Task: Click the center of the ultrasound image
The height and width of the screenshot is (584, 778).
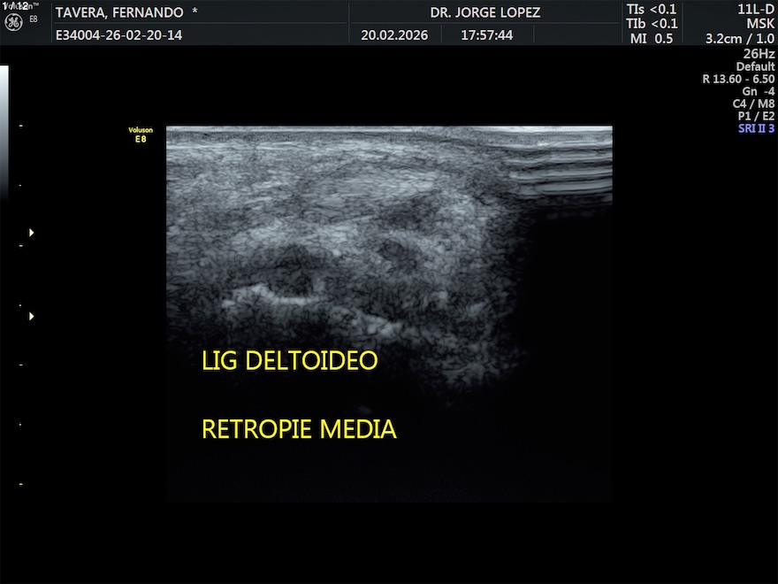Action: tap(389, 314)
